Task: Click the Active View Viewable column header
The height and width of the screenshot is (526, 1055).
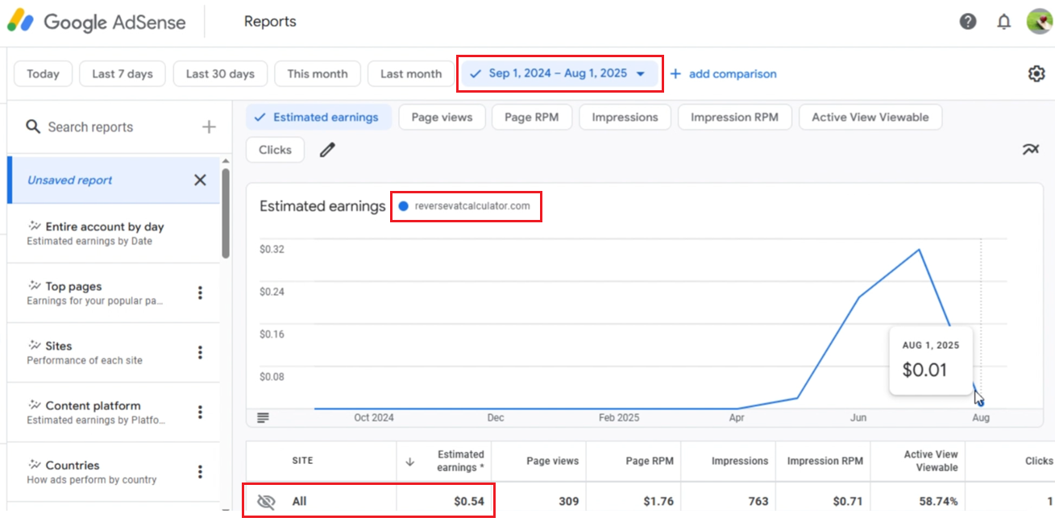Action: pyautogui.click(x=931, y=461)
